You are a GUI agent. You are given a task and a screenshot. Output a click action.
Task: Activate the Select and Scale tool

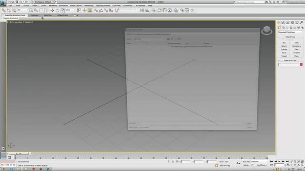[62, 10]
